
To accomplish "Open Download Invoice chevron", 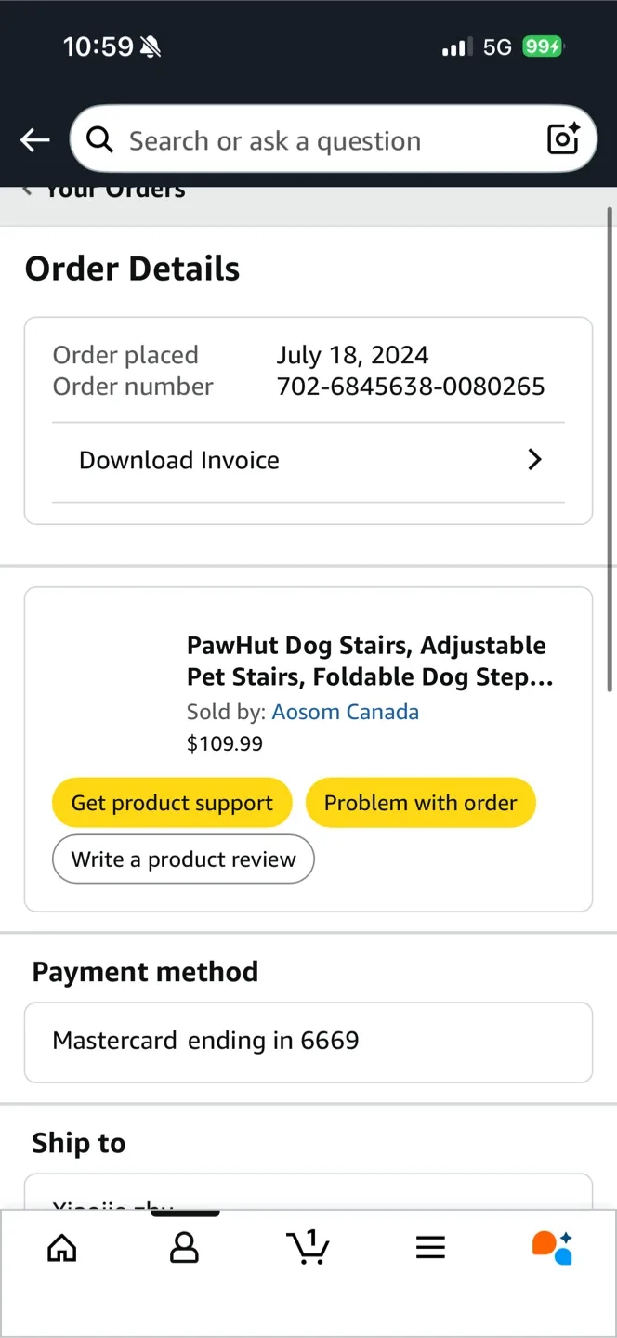I will (534, 459).
